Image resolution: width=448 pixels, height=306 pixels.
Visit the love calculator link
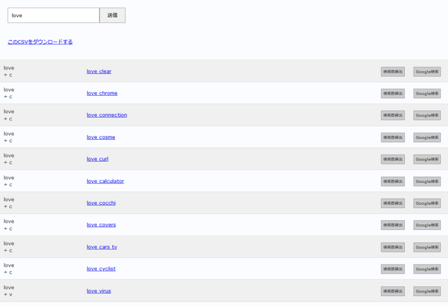[105, 181]
